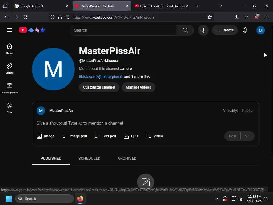Click the Manage videos button

[138, 87]
